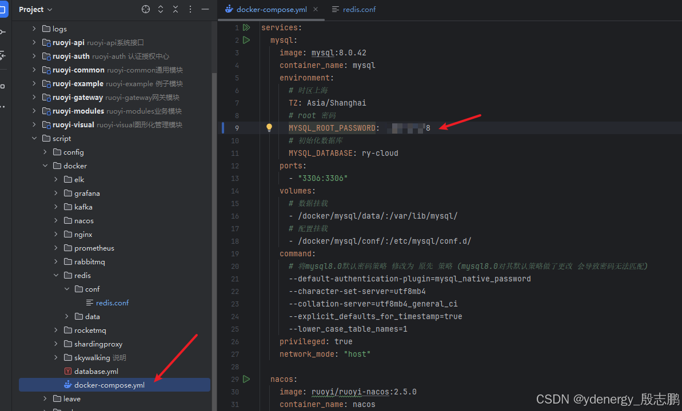Screen dimensions: 682x411
Task: Expand the logs folder
Action: point(34,29)
